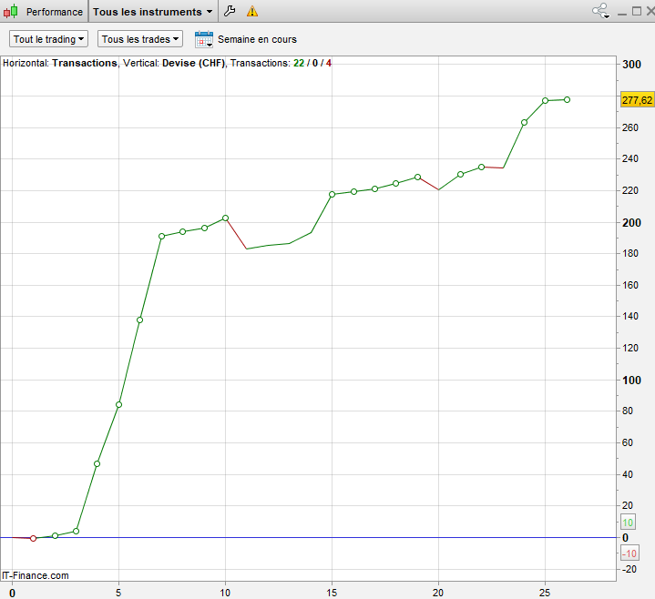
Task: Open the share icon menu
Action: coord(601,11)
